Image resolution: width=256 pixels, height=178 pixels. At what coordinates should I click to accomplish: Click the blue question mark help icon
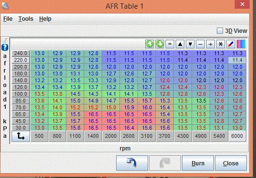tap(5, 47)
